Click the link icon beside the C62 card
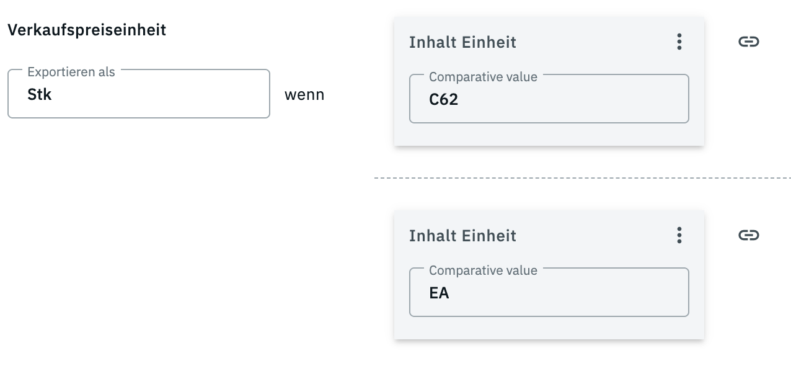 749,42
